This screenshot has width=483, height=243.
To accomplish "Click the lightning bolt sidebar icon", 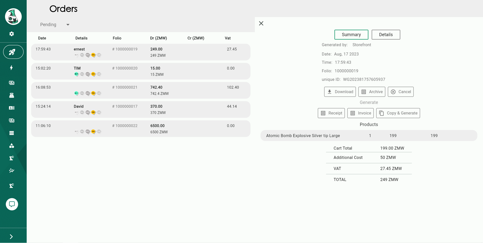I will click(x=12, y=68).
